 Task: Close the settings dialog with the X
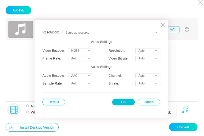pyautogui.click(x=163, y=25)
